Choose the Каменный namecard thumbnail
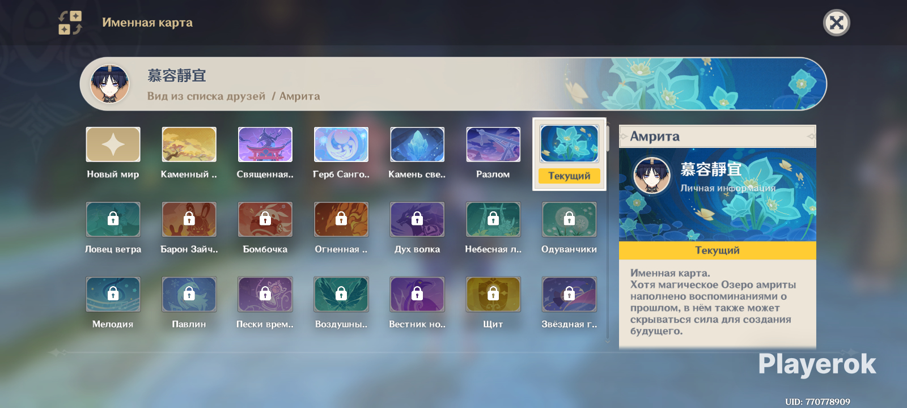This screenshot has height=408, width=907. 189,144
